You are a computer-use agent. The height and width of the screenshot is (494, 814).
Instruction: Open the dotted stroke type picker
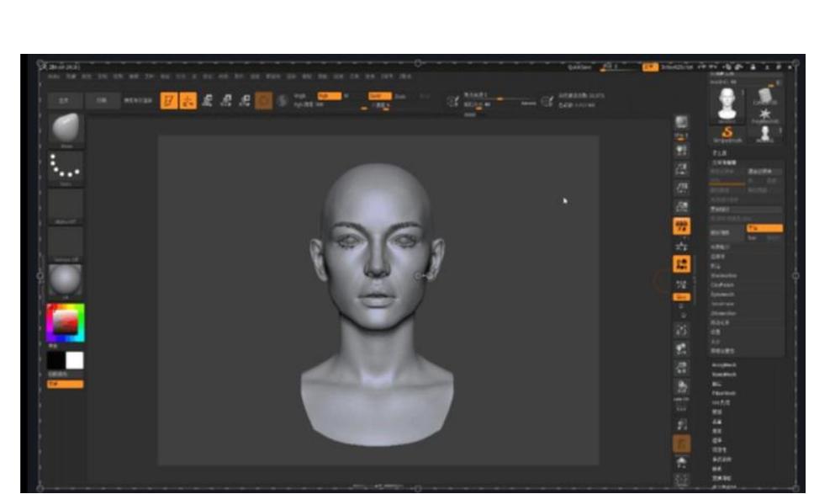(x=66, y=168)
